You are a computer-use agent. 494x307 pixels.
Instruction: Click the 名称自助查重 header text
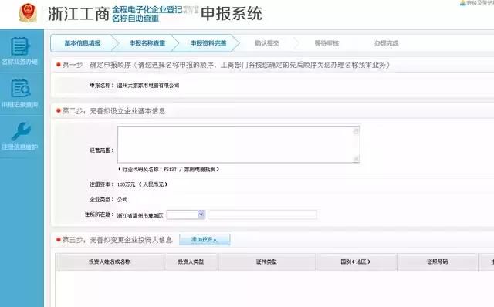(135, 19)
